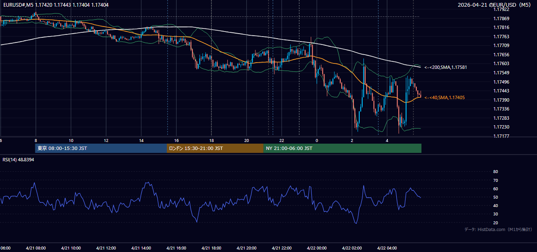Click hour label 16 under price chart

tap(176, 140)
